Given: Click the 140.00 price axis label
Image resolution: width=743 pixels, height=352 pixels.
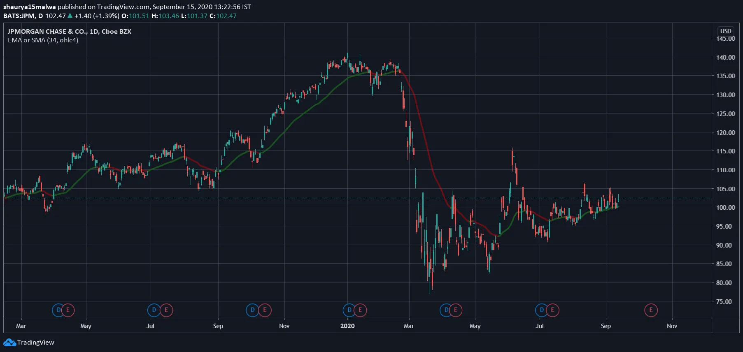Looking at the screenshot, I should coord(726,58).
